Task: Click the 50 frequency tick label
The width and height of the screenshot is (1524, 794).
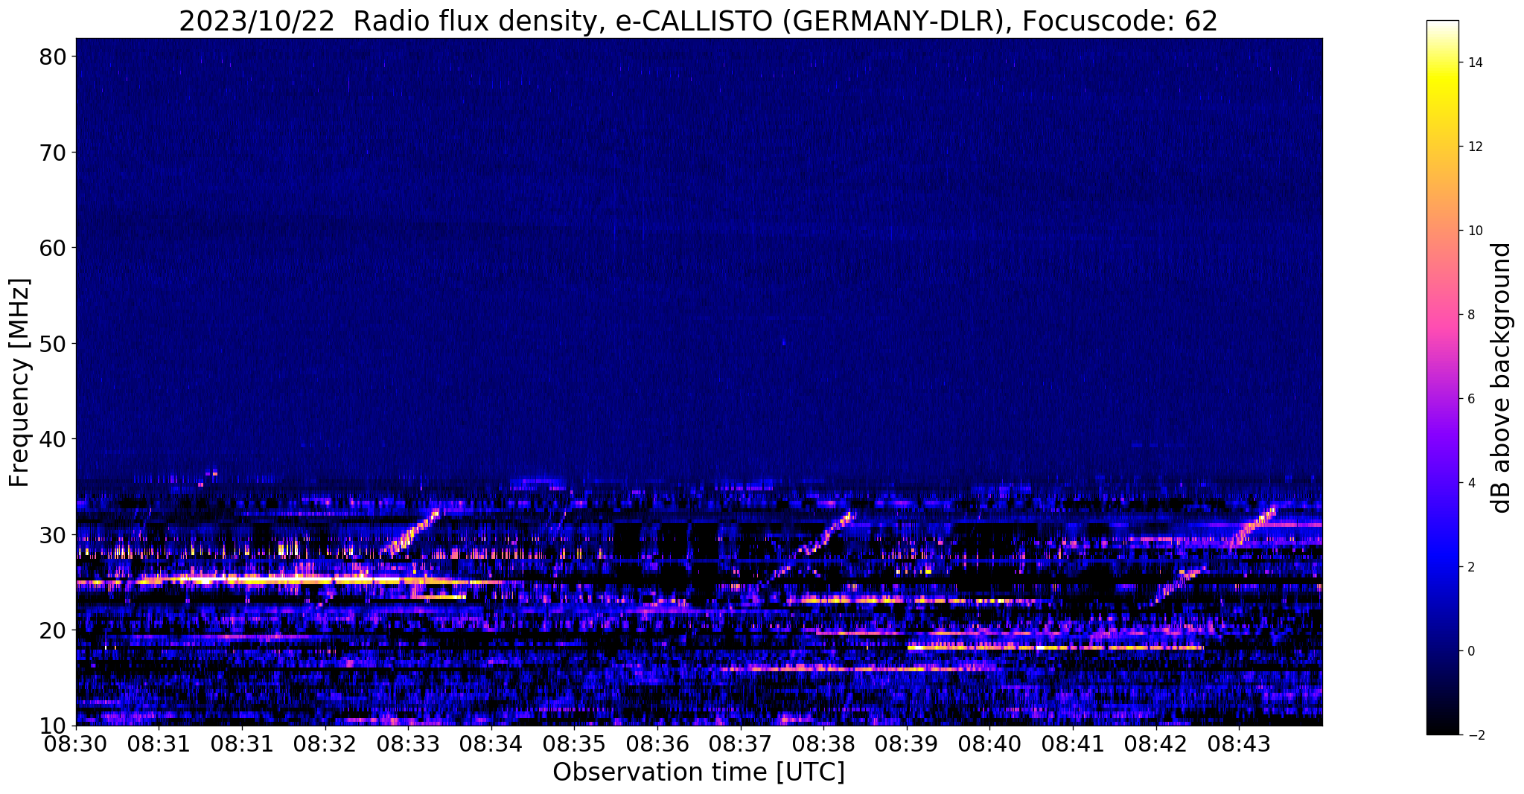Action: click(54, 344)
